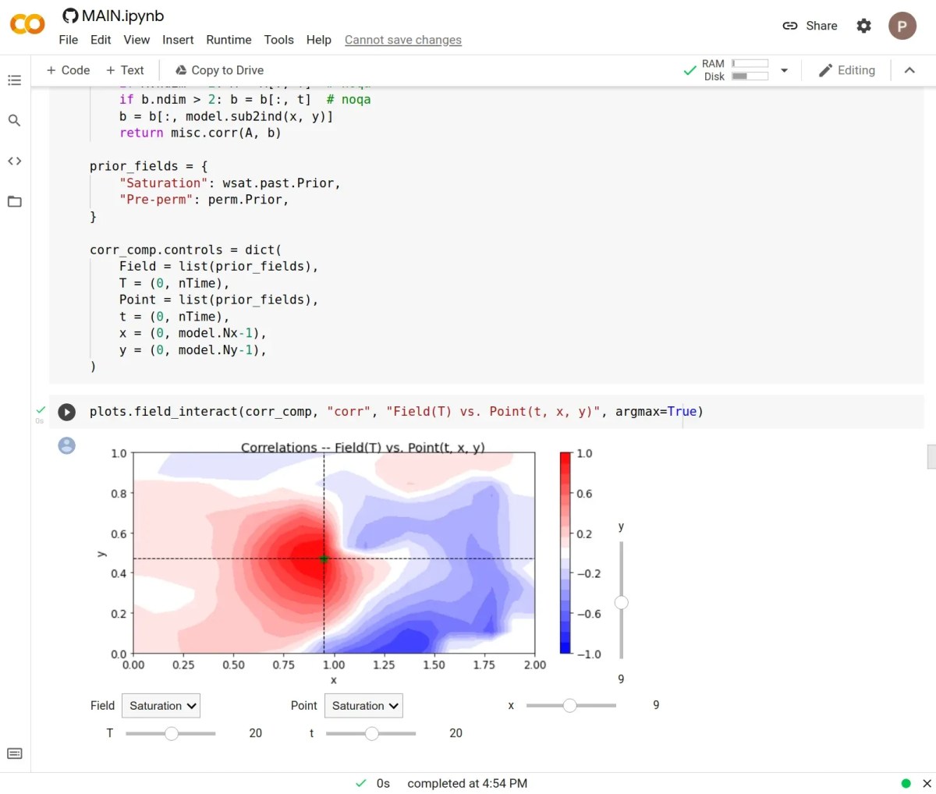Click the RAM and Disk usage indicator
Screen dimensions: 936x794
point(735,70)
